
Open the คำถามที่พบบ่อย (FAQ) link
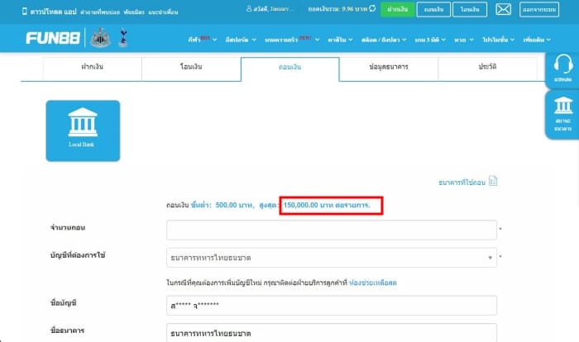pos(100,12)
